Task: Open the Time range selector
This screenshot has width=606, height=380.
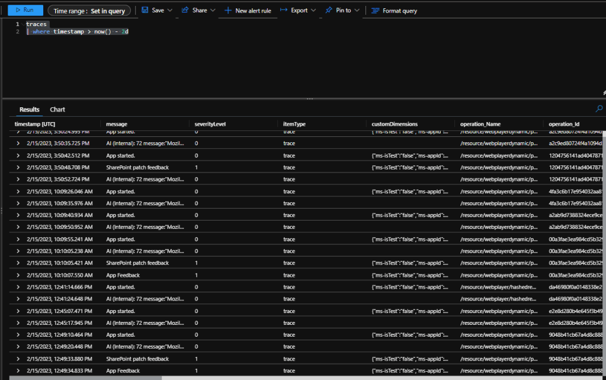Action: (x=89, y=11)
